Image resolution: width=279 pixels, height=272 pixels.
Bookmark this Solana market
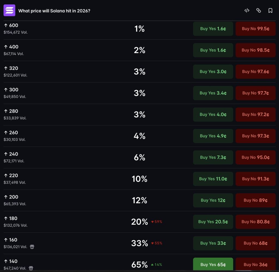click(x=270, y=11)
